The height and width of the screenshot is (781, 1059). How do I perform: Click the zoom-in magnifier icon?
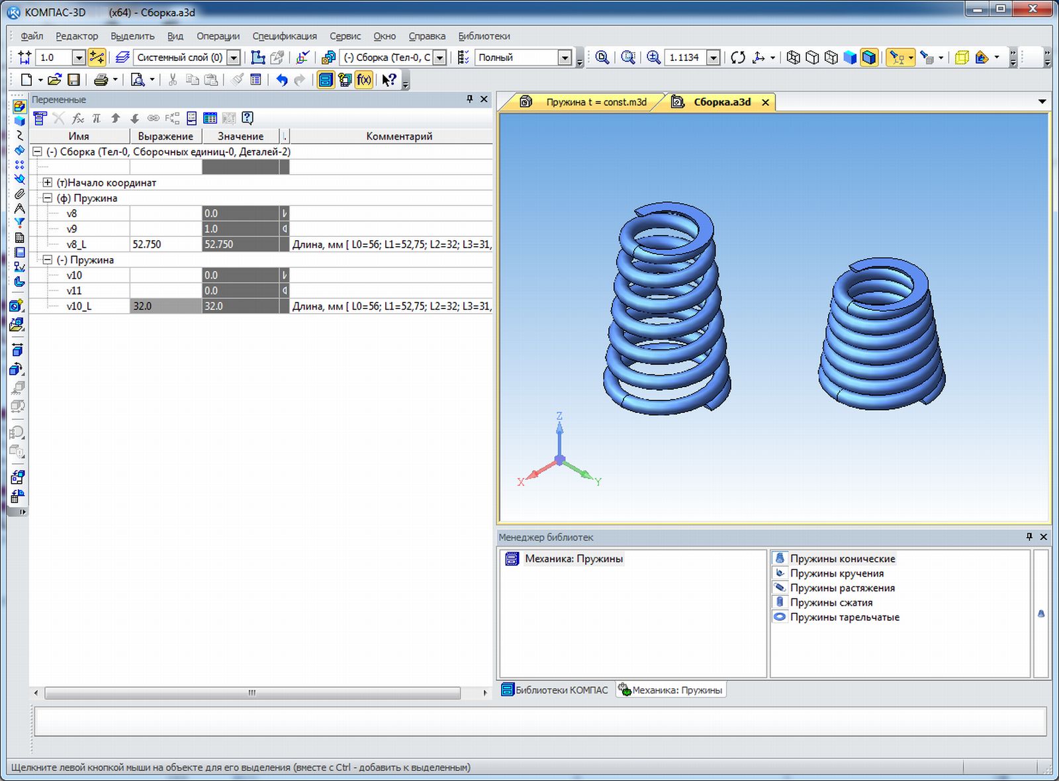point(653,58)
